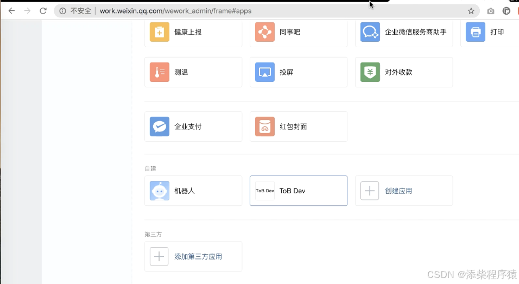Open the site info icon beside 不安全

click(62, 11)
